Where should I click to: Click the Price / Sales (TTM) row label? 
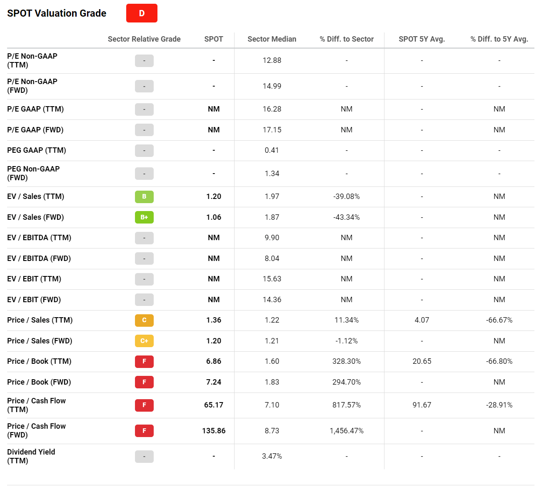[x=40, y=320]
